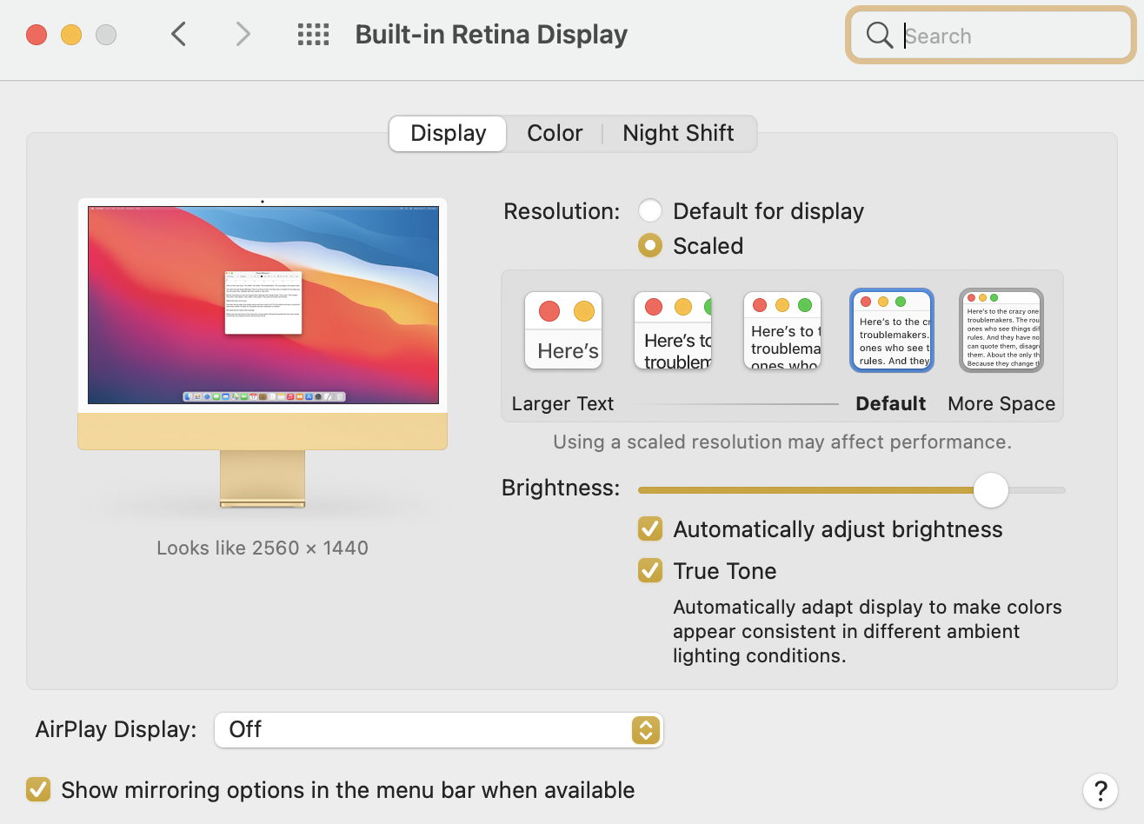Image resolution: width=1144 pixels, height=824 pixels.
Task: Switch to the Display tab
Action: click(448, 134)
